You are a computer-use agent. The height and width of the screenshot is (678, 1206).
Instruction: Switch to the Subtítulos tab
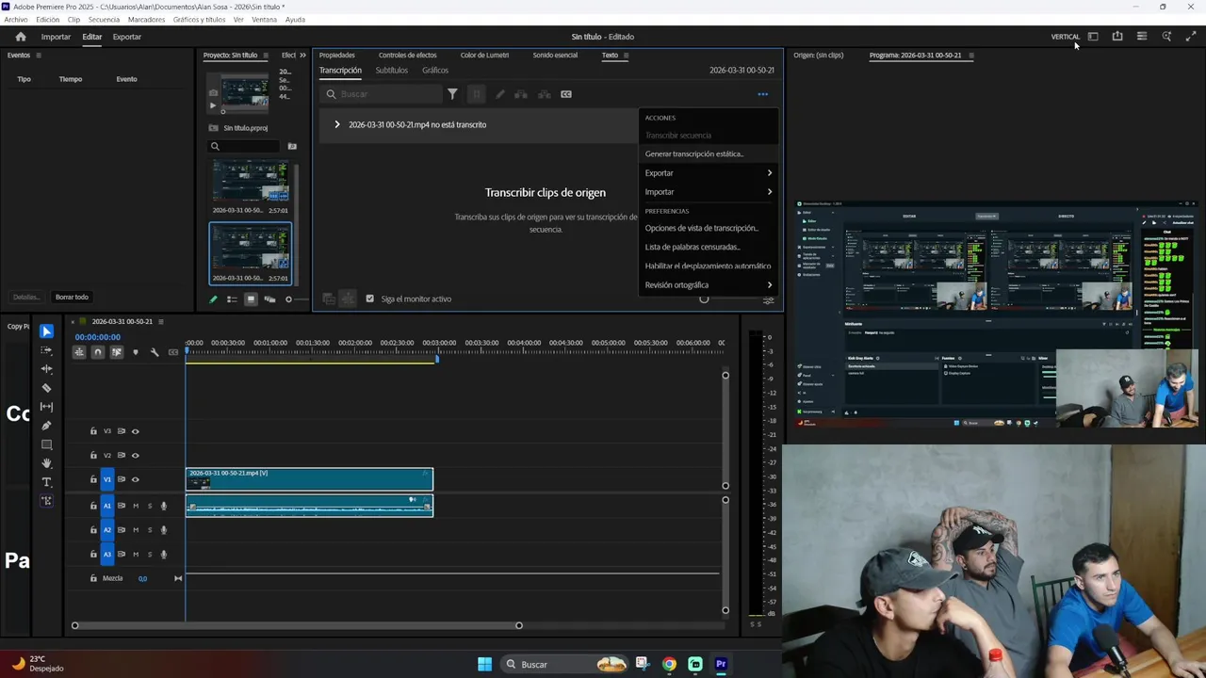[391, 71]
